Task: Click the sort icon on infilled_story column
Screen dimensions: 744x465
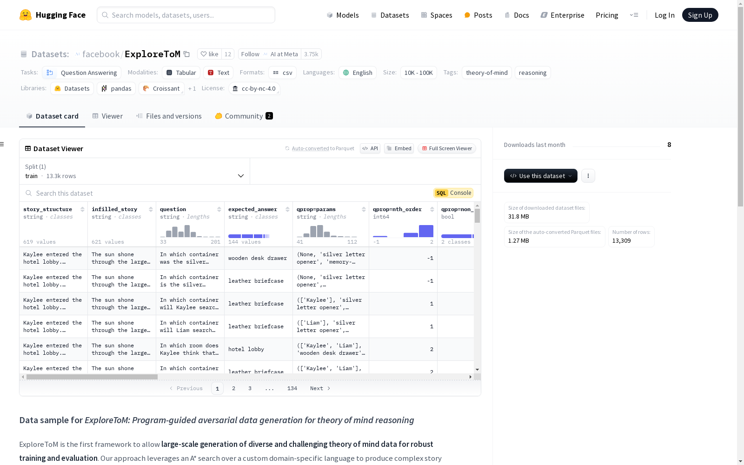Action: pos(151,209)
